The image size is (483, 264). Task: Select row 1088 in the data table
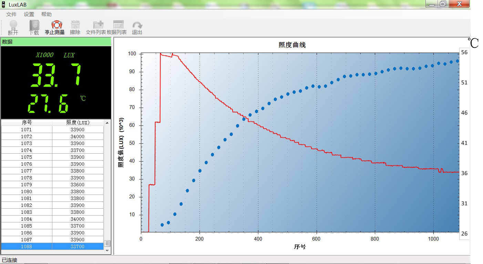(52, 246)
